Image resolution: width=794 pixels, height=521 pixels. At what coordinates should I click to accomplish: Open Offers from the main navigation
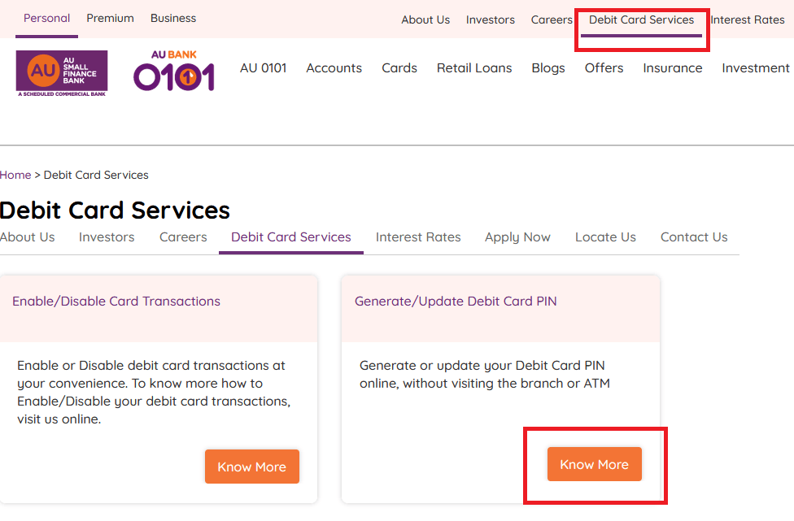point(604,68)
